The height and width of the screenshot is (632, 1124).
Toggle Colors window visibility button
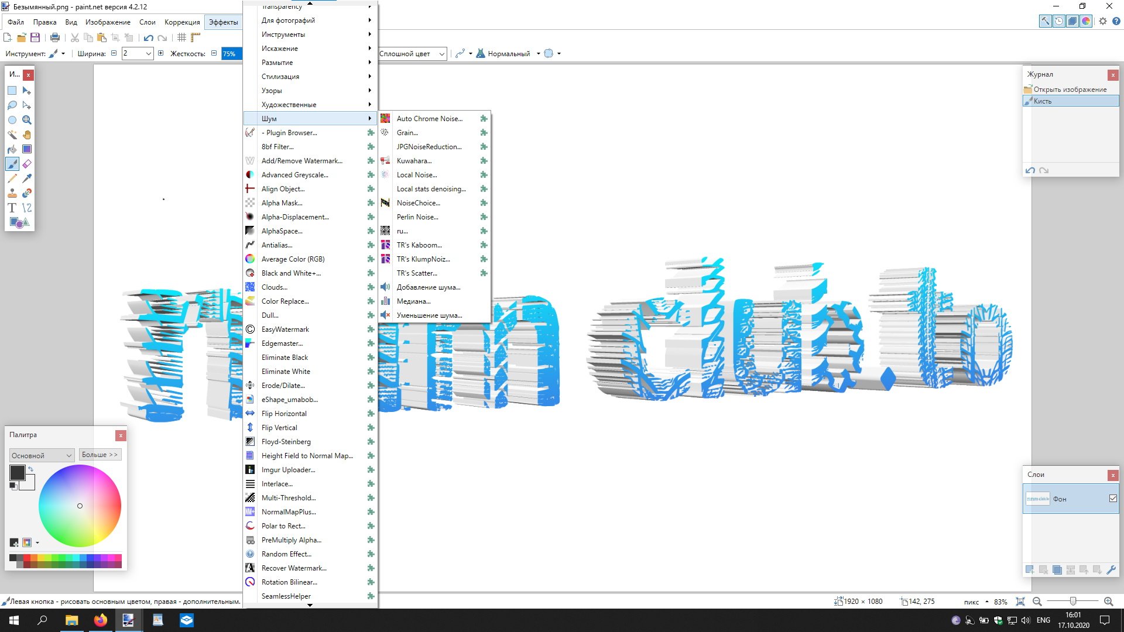tap(1086, 21)
